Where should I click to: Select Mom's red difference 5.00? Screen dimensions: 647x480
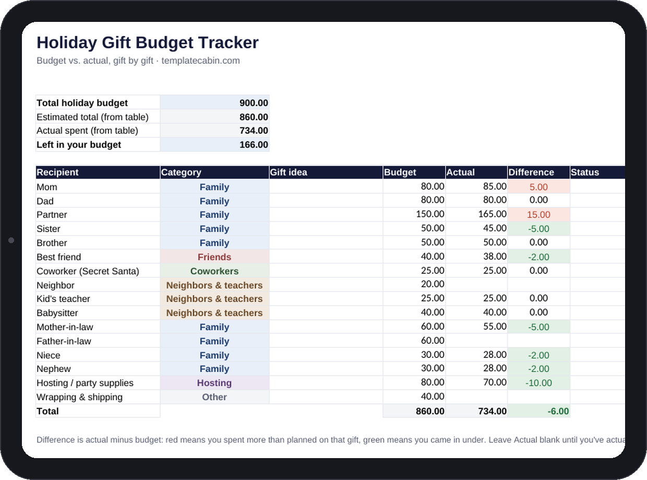pos(538,187)
